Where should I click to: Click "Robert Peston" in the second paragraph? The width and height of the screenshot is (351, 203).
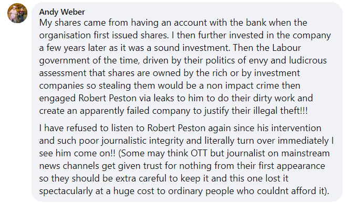177,128
